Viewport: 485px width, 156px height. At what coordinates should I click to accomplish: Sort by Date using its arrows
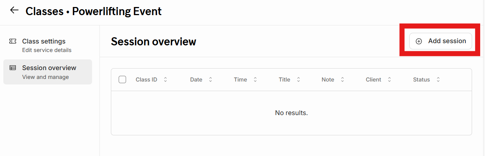(x=210, y=80)
